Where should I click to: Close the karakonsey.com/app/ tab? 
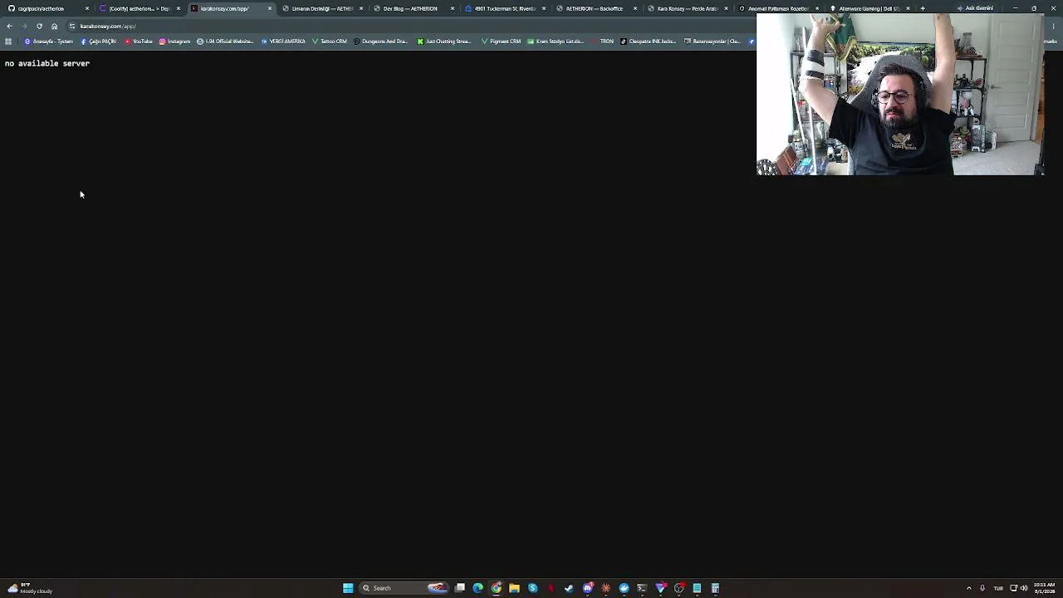[x=269, y=8]
